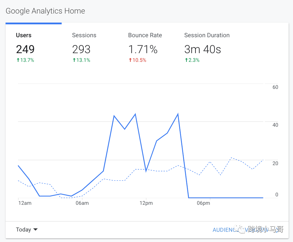Image resolution: width=293 pixels, height=242 pixels.
Task: Click the 3m 40s duration value
Action: [203, 49]
